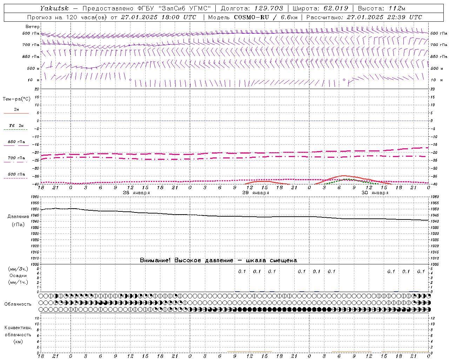
Task: Click the Осадки precipitation label
Action: click(18, 276)
